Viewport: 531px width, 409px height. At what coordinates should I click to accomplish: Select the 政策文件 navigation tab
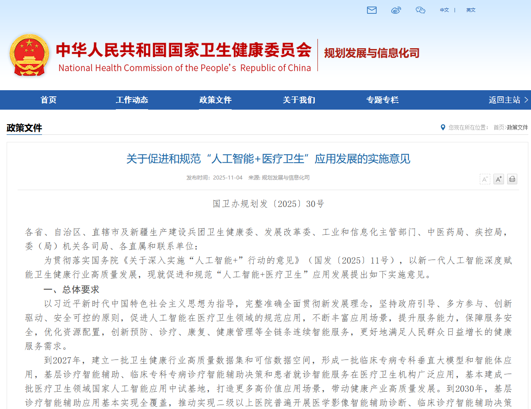tap(215, 100)
